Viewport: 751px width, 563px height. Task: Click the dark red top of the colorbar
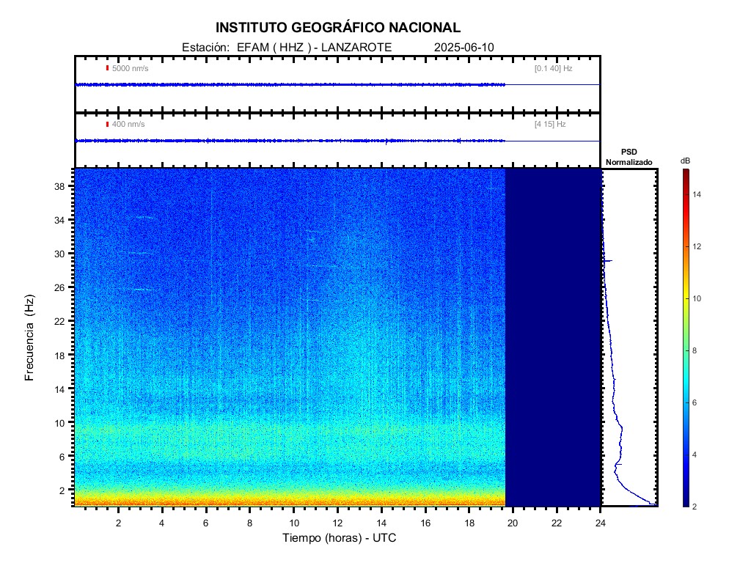click(686, 174)
